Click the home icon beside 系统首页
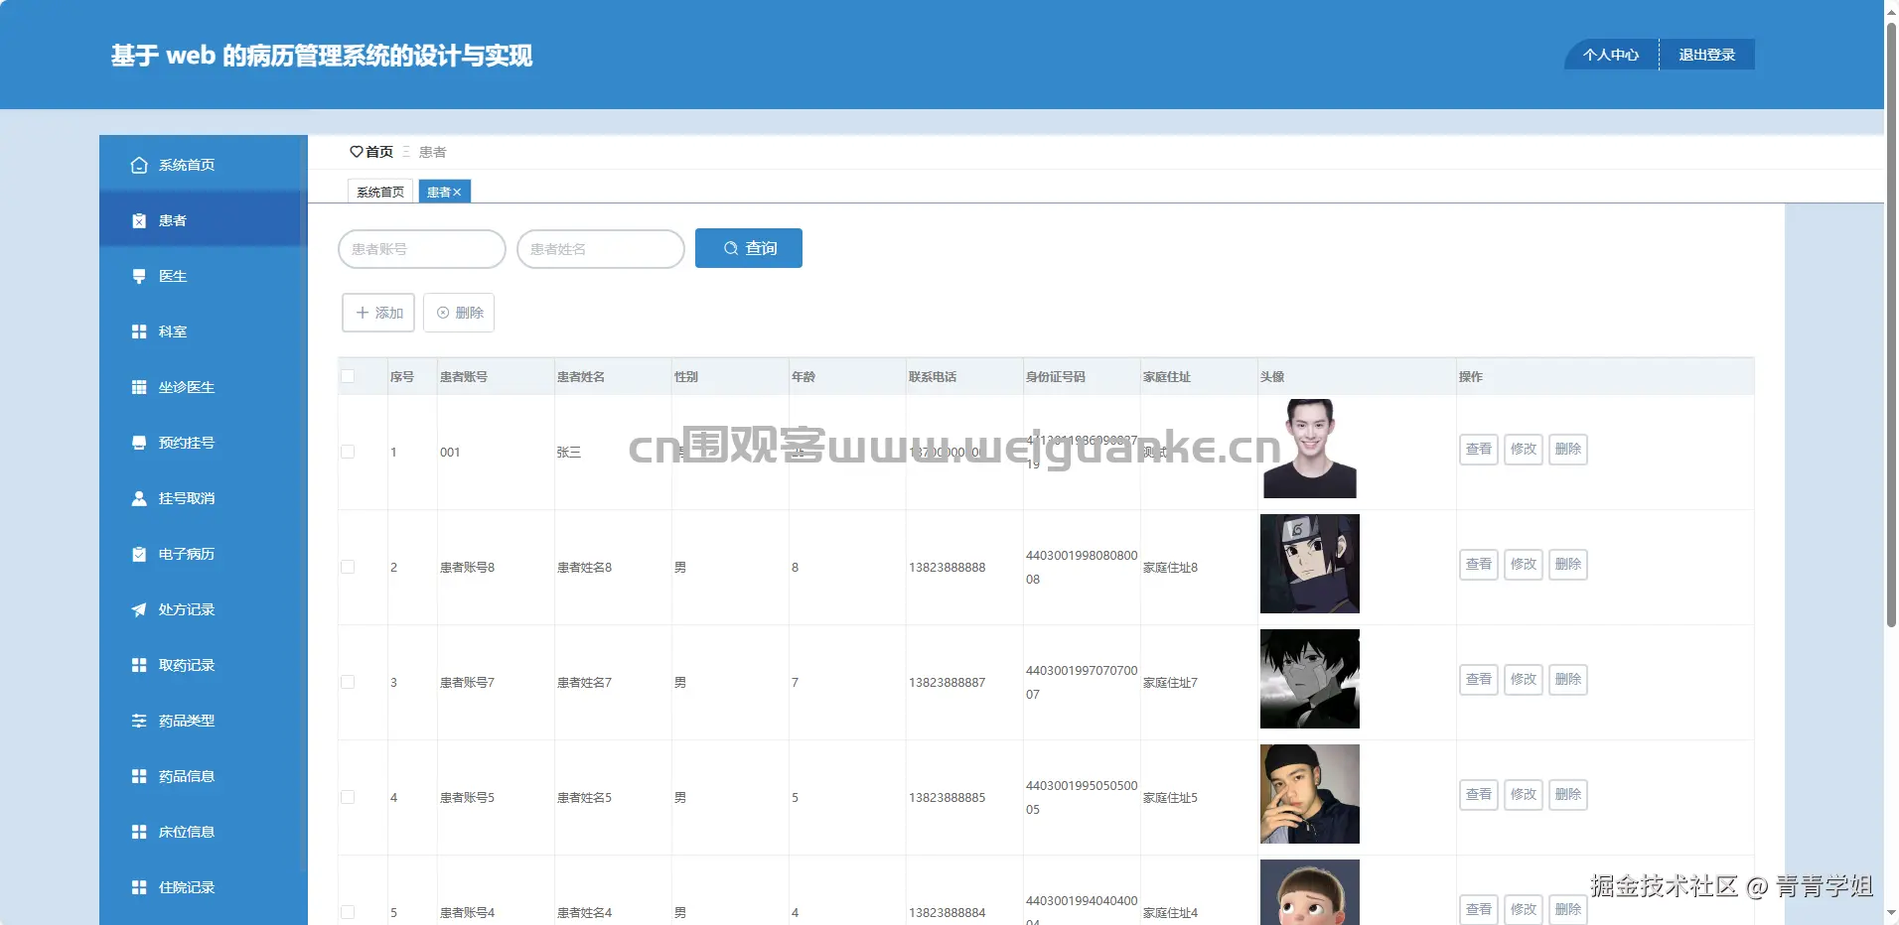The image size is (1899, 925). point(139,165)
